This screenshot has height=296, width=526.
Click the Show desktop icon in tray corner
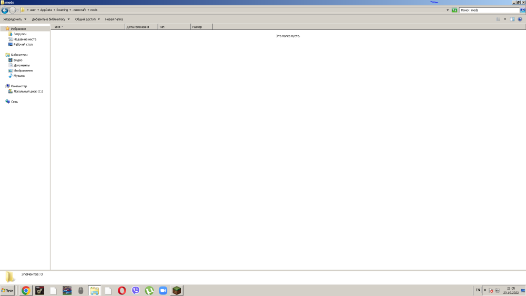(523, 291)
